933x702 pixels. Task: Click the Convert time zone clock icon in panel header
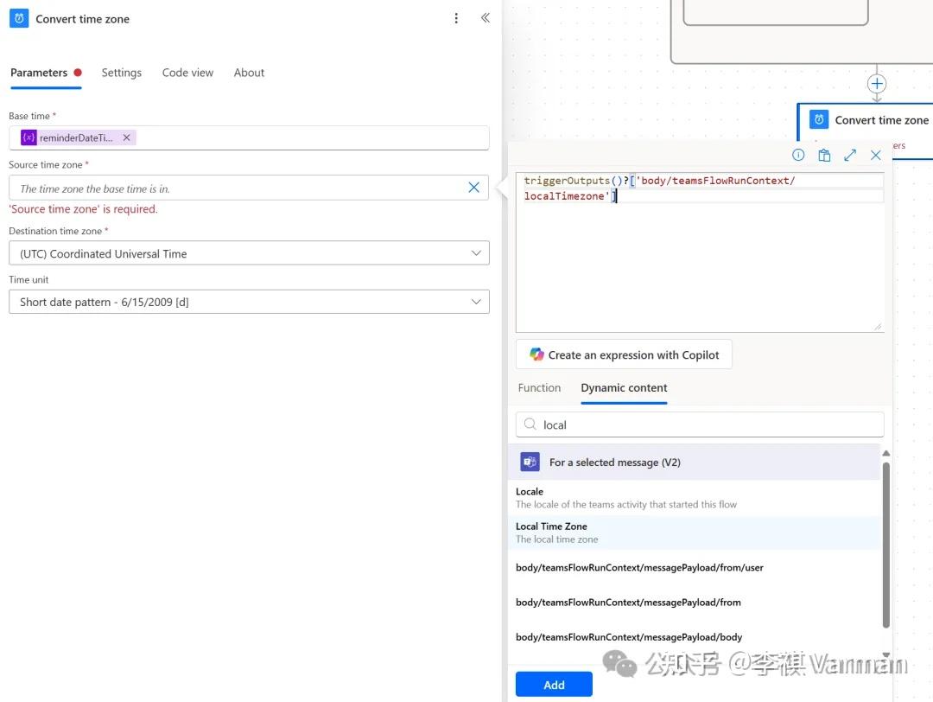pos(19,18)
